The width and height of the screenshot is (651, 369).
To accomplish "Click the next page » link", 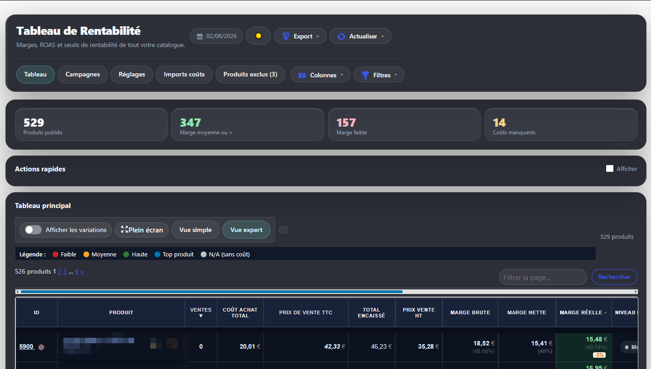I will [82, 272].
